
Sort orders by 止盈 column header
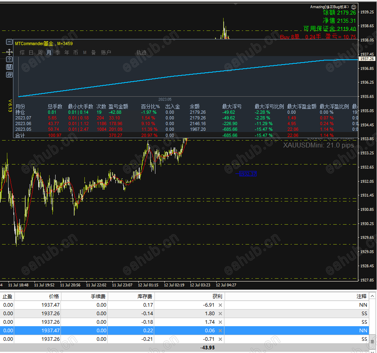[x=7, y=297]
